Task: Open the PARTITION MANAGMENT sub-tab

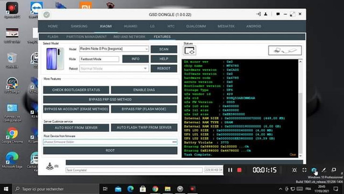Action: (x=86, y=37)
